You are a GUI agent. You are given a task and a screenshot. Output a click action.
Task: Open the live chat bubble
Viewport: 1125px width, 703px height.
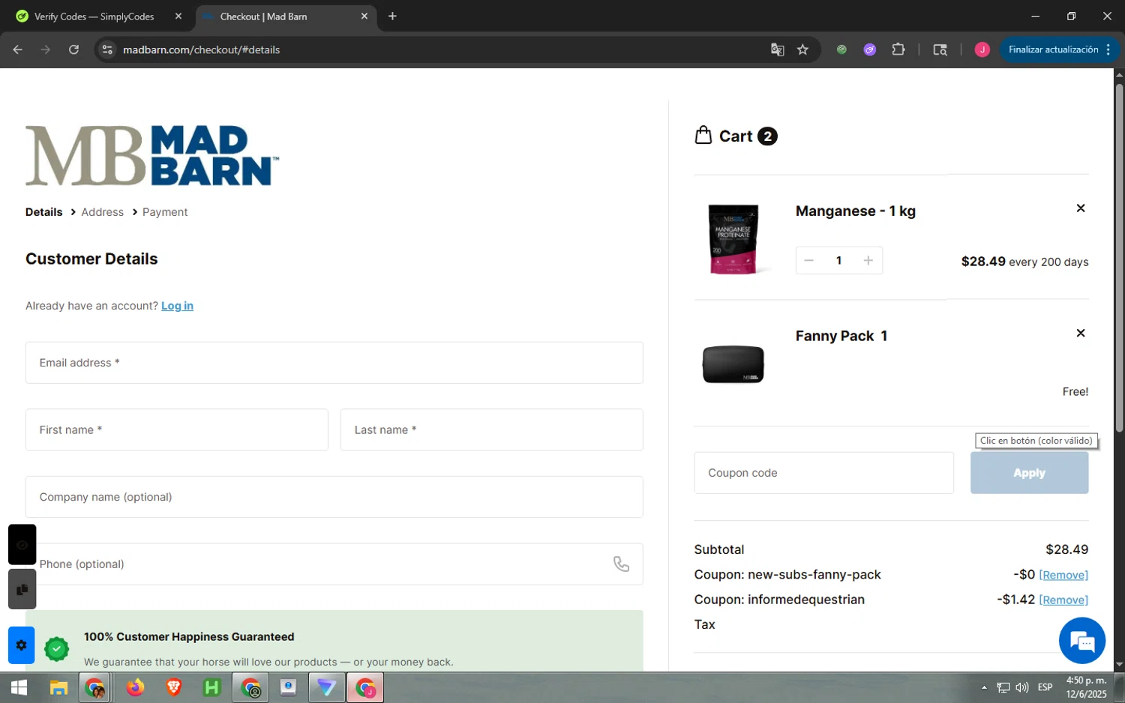(x=1081, y=641)
